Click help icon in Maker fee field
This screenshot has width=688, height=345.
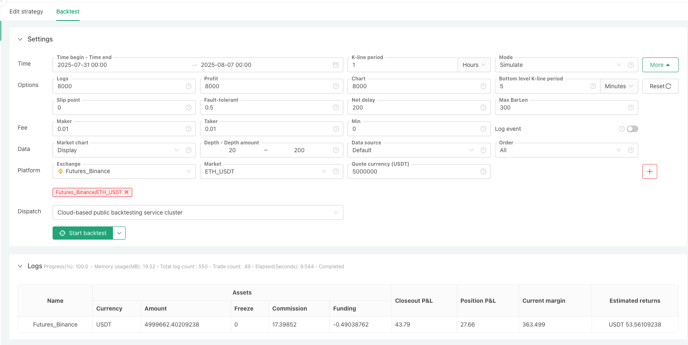click(x=189, y=129)
